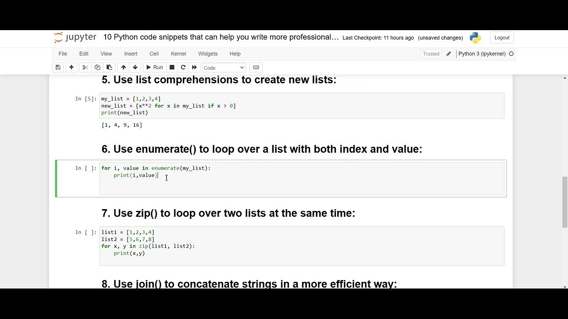Move selected cell down arrow
This screenshot has width=568, height=319.
pos(135,67)
